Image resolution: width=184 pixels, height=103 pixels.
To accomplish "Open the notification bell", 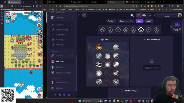I will click(132, 15).
